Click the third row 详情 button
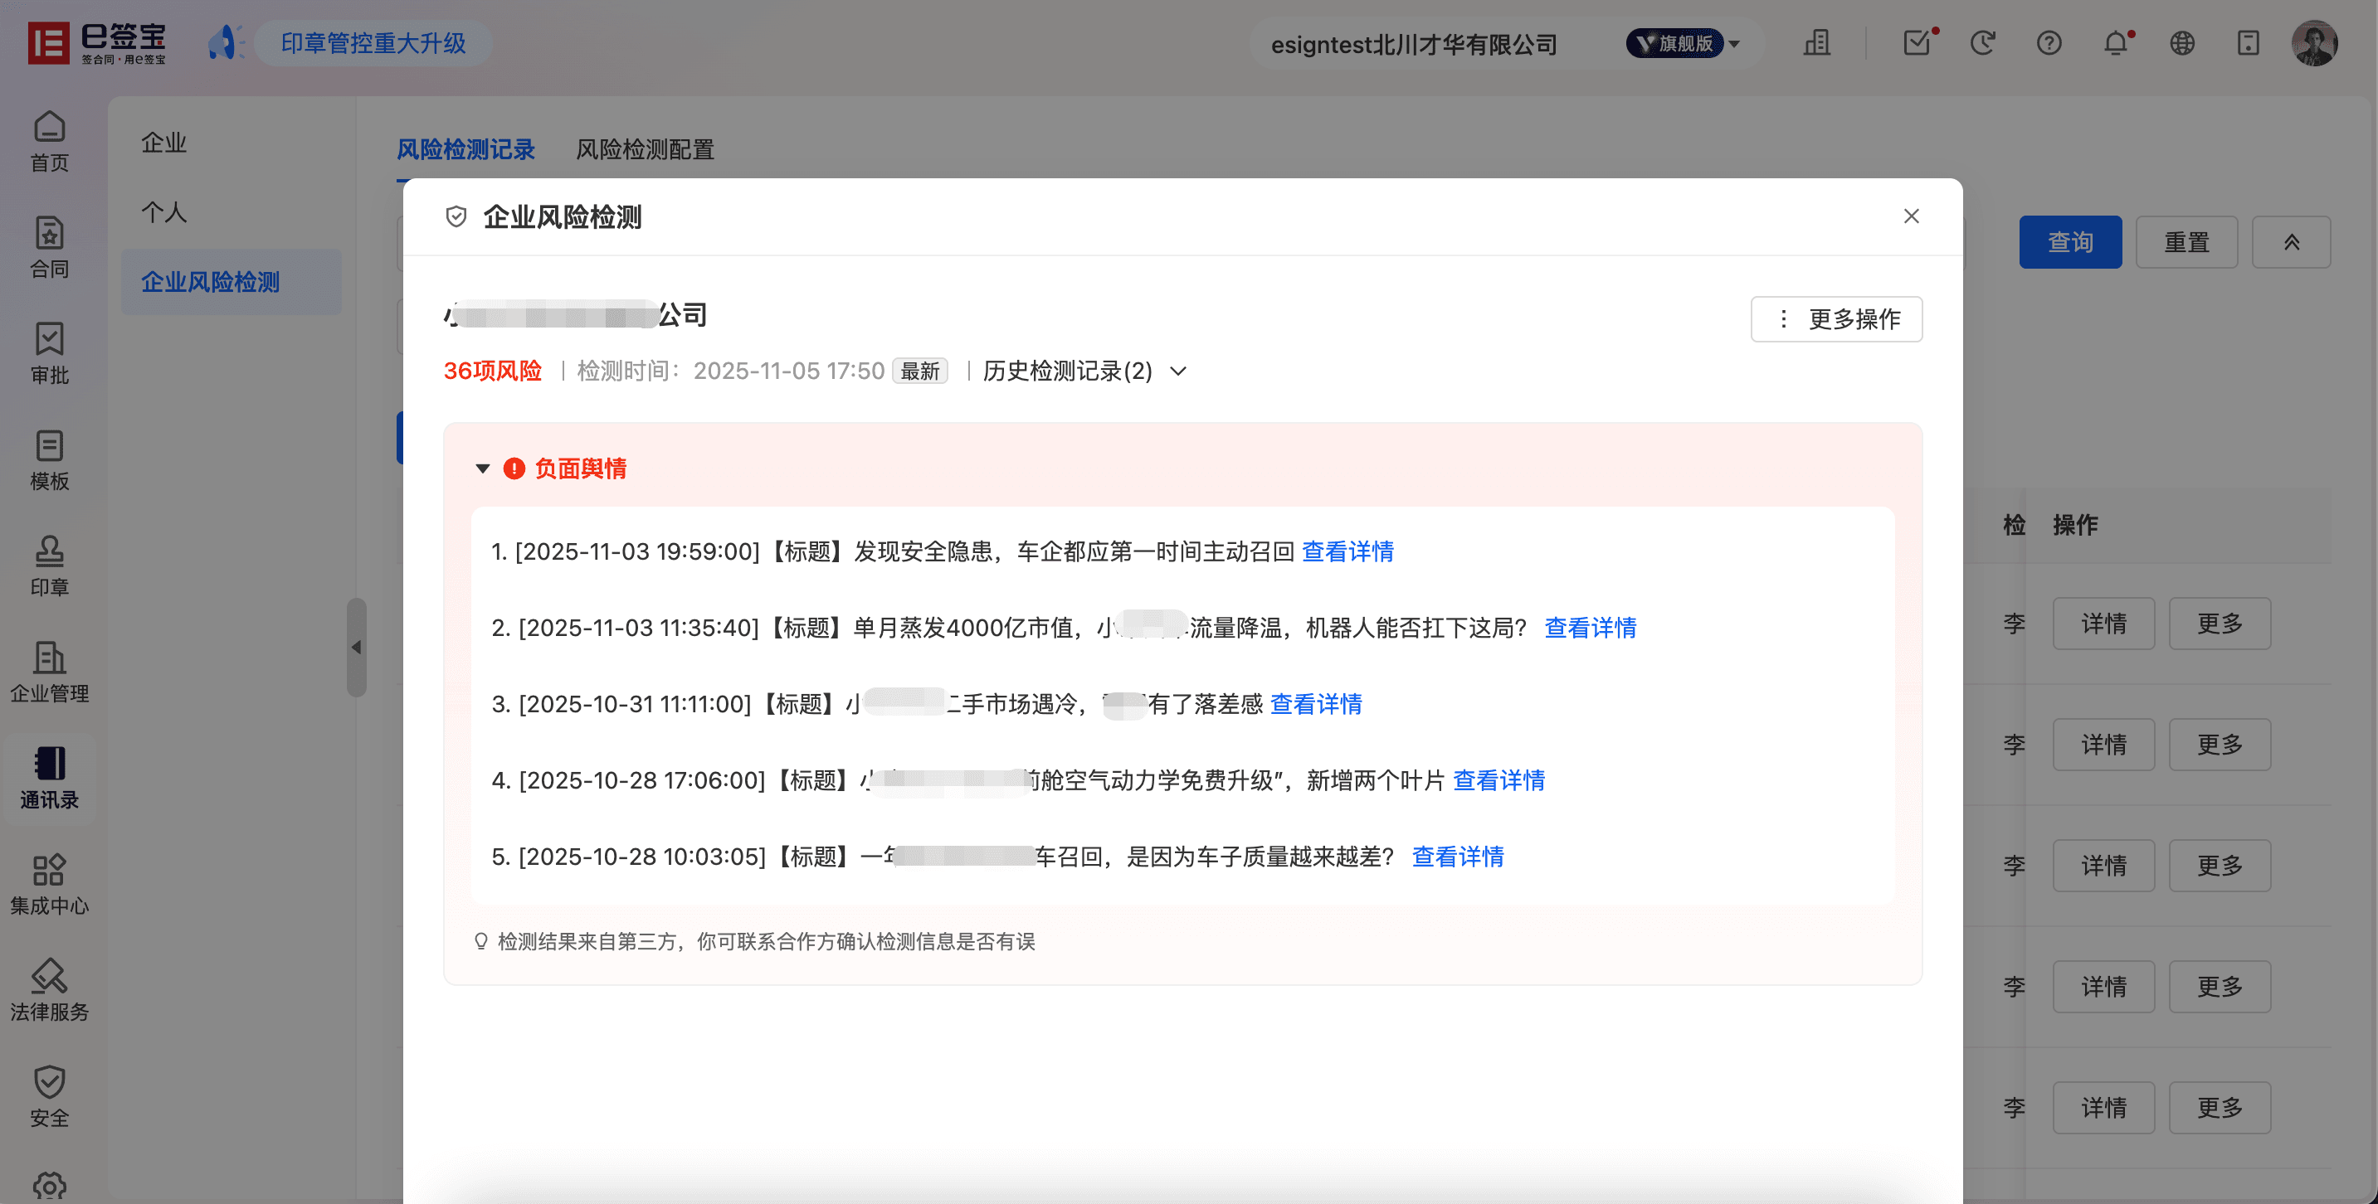The width and height of the screenshot is (2378, 1204). click(2103, 866)
